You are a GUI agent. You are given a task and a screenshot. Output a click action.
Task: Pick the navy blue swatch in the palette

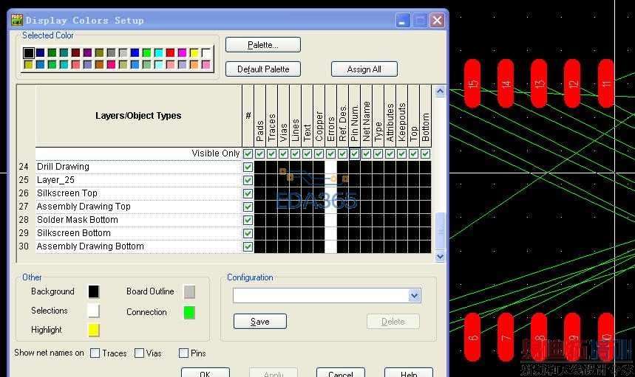(x=40, y=52)
